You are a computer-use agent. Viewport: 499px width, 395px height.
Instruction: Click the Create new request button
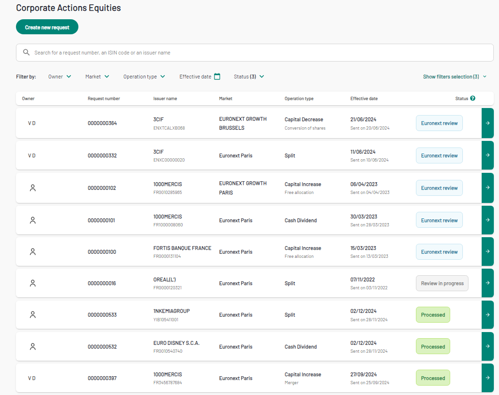(47, 27)
